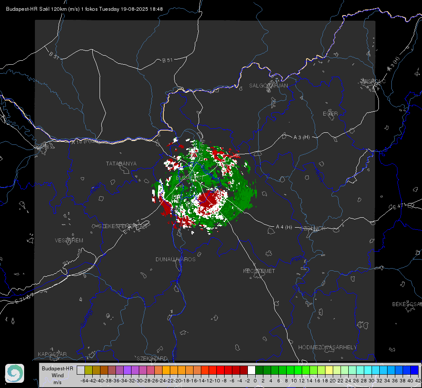422x388 pixels.
Task: Click the SZEKSZARD city label
Action: coord(152,358)
